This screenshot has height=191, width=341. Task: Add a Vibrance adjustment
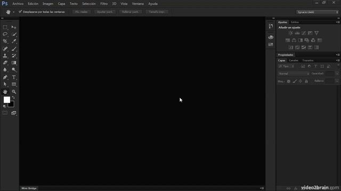[316, 33]
